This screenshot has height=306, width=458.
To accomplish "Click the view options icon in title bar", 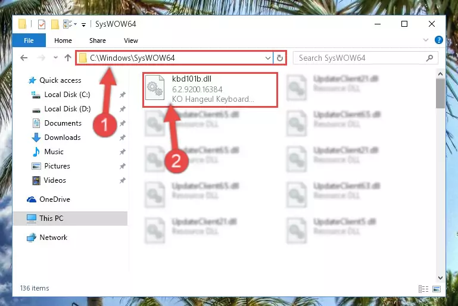I will click(68, 24).
